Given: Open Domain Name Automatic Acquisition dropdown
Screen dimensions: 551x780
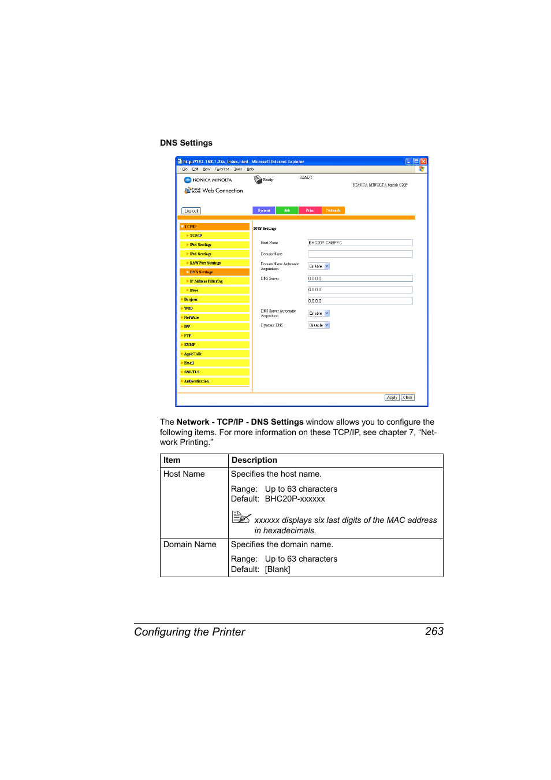Looking at the screenshot, I should [x=319, y=266].
